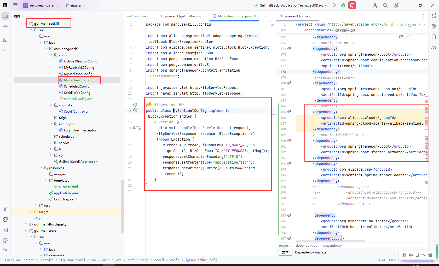Click the implements gutter icon on line 16

(135, 128)
